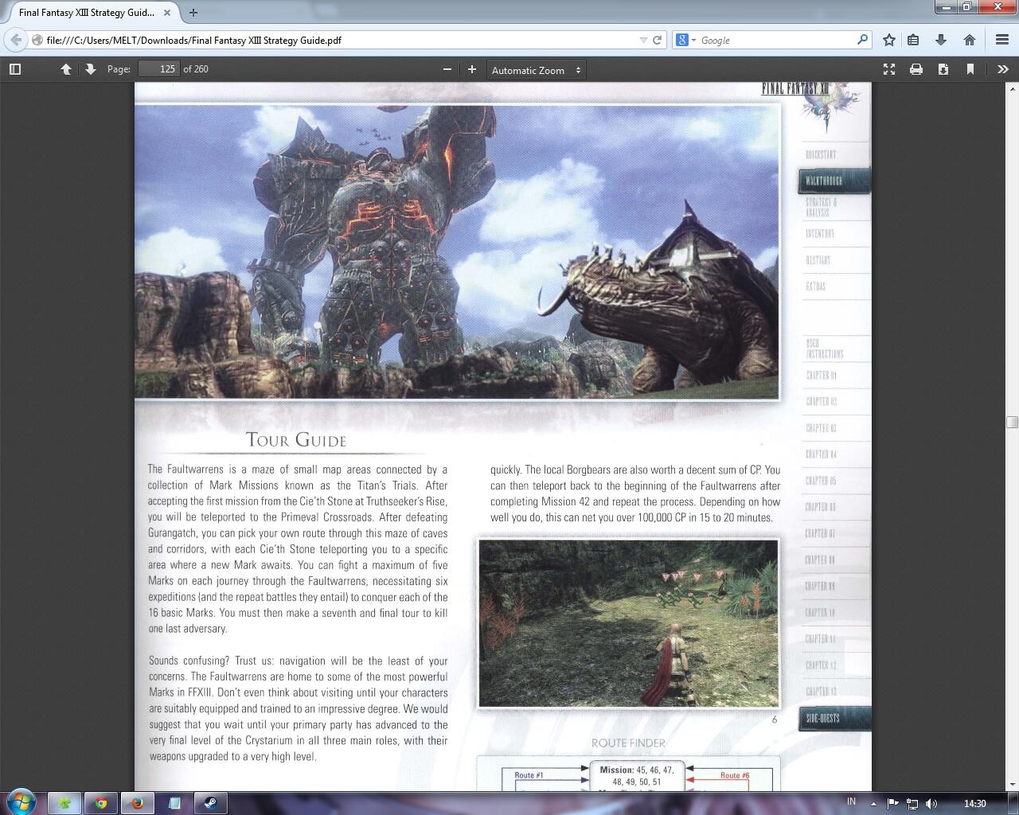Open the Automatic Zoom dropdown
Viewport: 1019px width, 815px height.
(536, 70)
